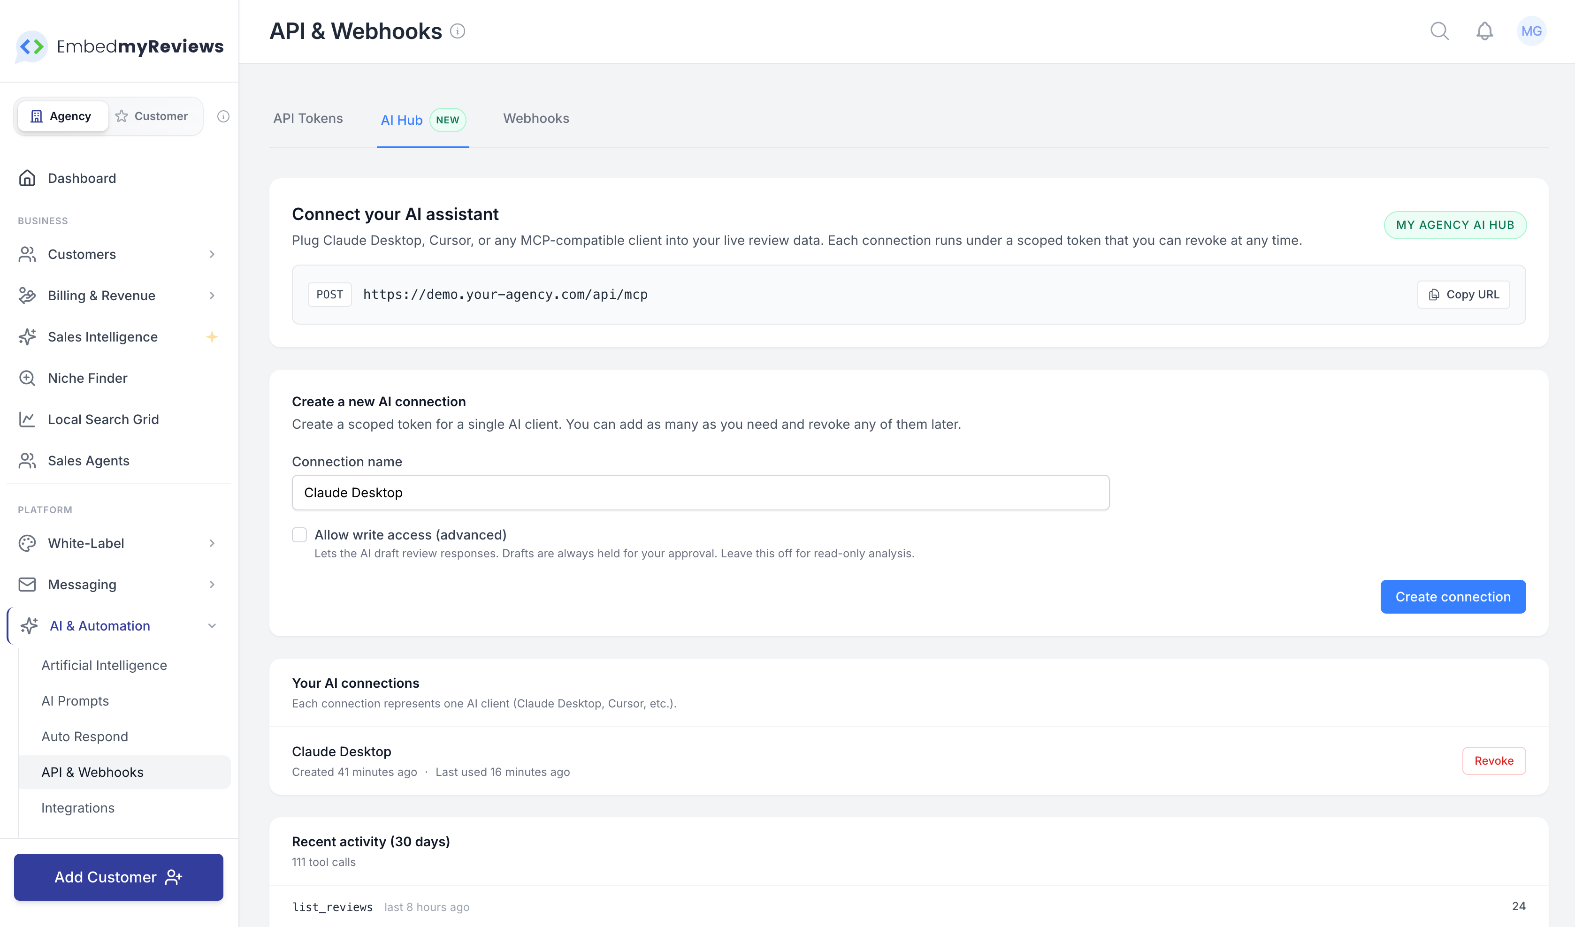Expand the Customers menu chevron
The height and width of the screenshot is (927, 1575).
pos(212,254)
